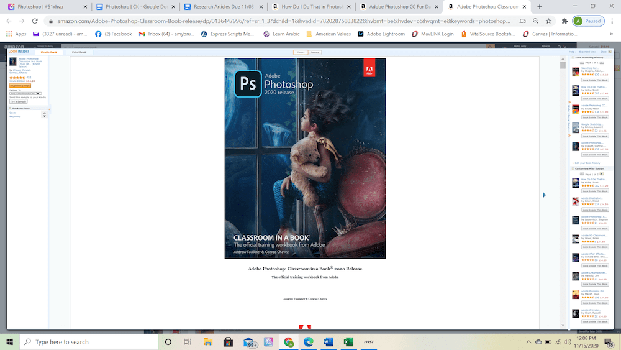Reload the Amazon page

pyautogui.click(x=35, y=21)
